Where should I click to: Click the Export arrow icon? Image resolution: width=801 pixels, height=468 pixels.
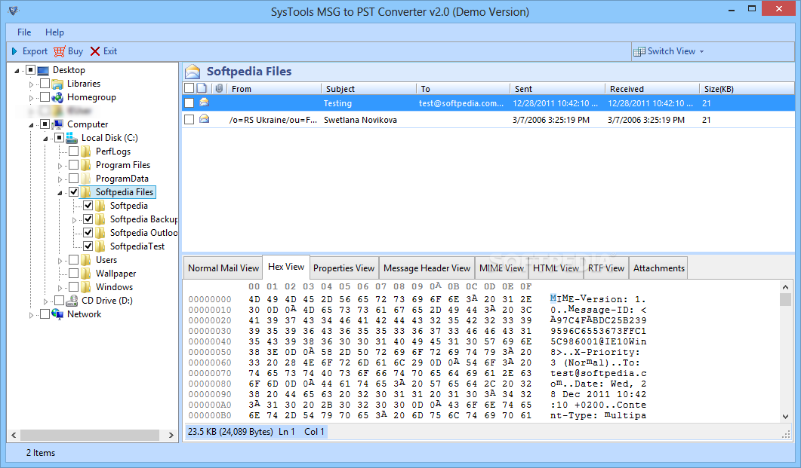(x=14, y=51)
